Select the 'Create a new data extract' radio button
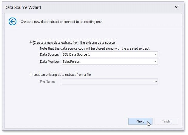188x135 pixels. click(31, 43)
